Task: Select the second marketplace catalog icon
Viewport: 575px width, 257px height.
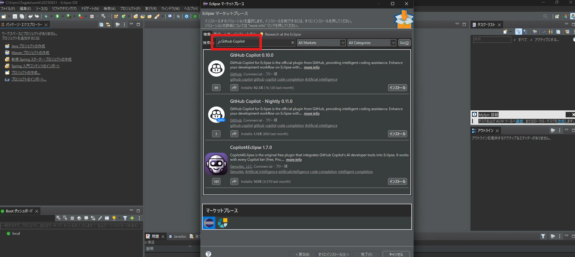Action: point(223,223)
